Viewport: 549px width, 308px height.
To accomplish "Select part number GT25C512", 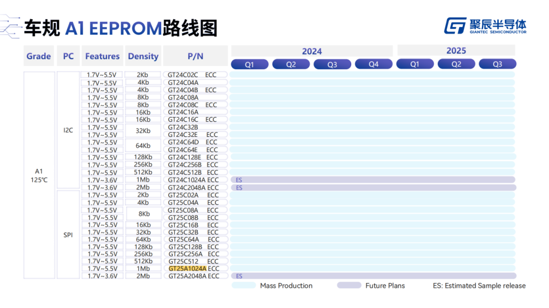I will coord(184,261).
